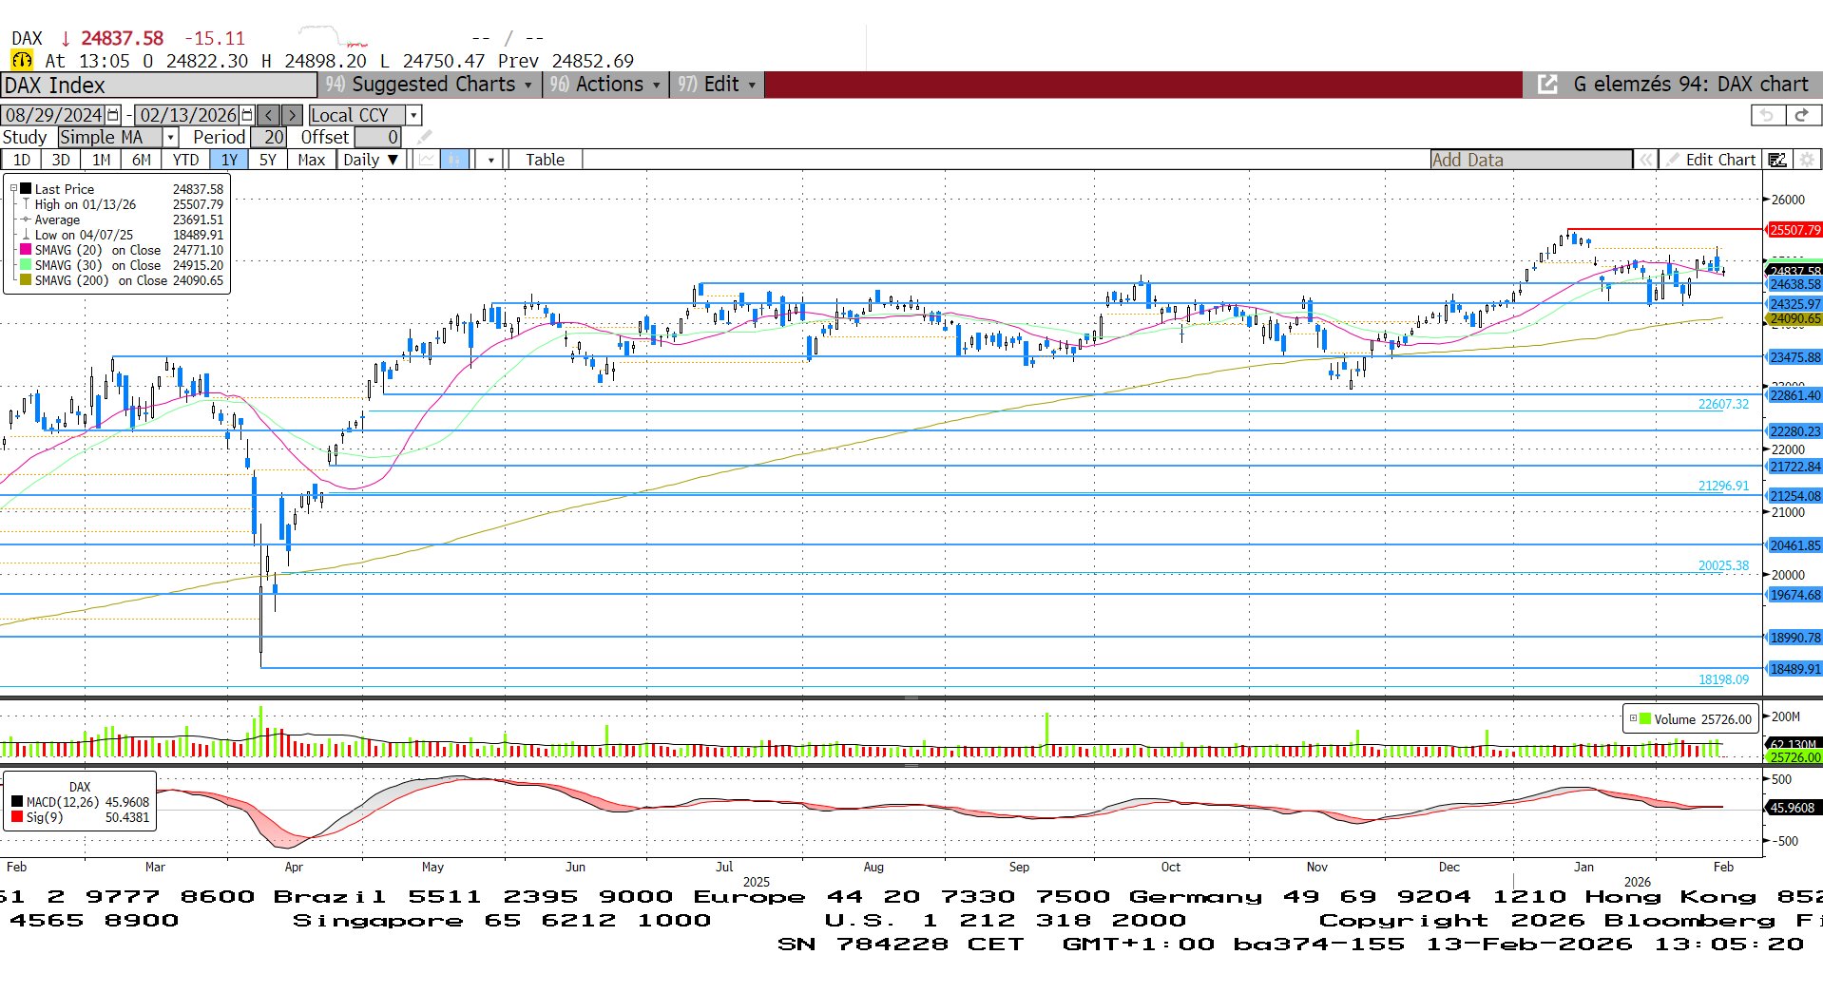This screenshot has width=1823, height=993.
Task: Collapse the Last Price legend tree
Action: coord(13,188)
